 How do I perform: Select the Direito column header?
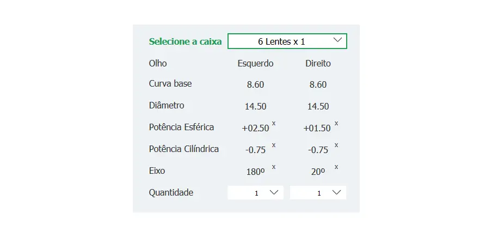pos(318,64)
